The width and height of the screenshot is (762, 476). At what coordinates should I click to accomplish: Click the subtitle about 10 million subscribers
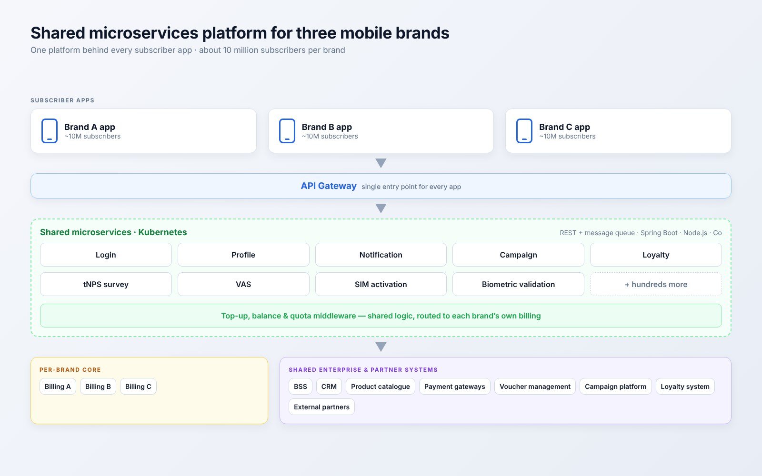188,50
